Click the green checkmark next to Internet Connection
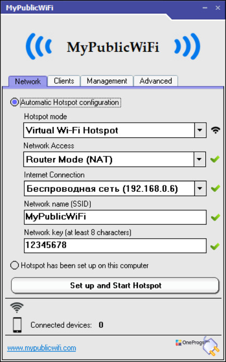Viewport: 226px width, 362px height. (x=215, y=189)
